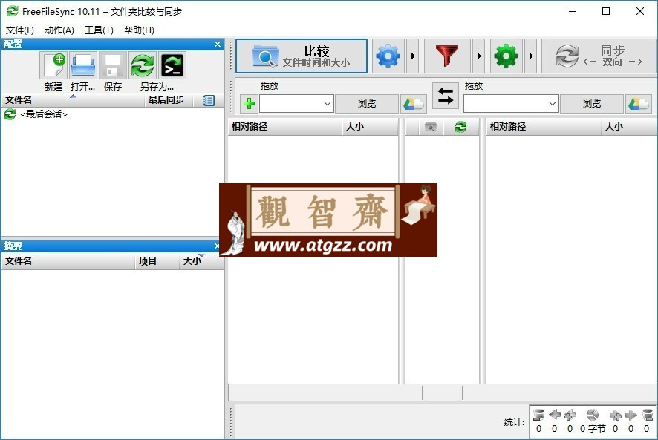Click FreeFileSync logo in the title bar

point(13,11)
